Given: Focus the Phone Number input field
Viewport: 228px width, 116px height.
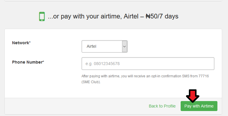Looking at the screenshot, I should [148, 64].
